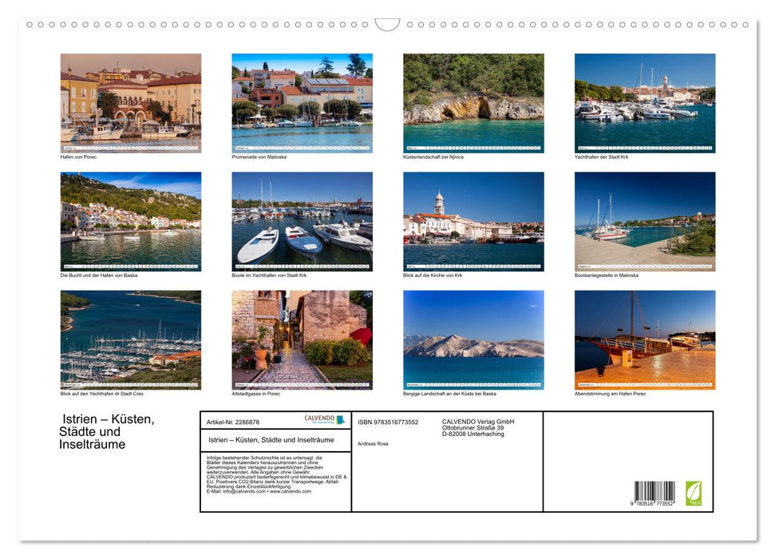The image size is (775, 559).
Task: Select the Küstenlandschaft bei Njivice picture
Action: click(x=473, y=103)
